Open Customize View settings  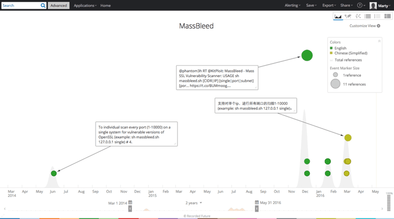point(365,26)
